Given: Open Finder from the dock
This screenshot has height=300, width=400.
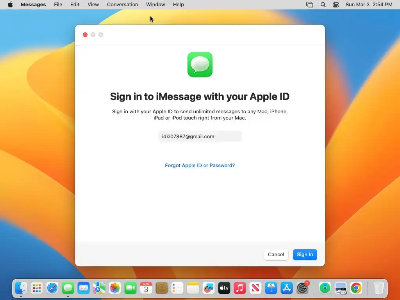Looking at the screenshot, I should click(x=21, y=288).
